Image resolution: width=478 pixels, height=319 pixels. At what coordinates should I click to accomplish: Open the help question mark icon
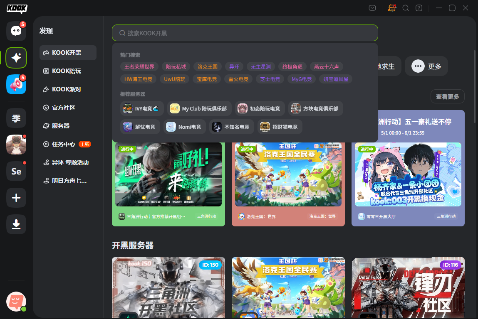[419, 8]
